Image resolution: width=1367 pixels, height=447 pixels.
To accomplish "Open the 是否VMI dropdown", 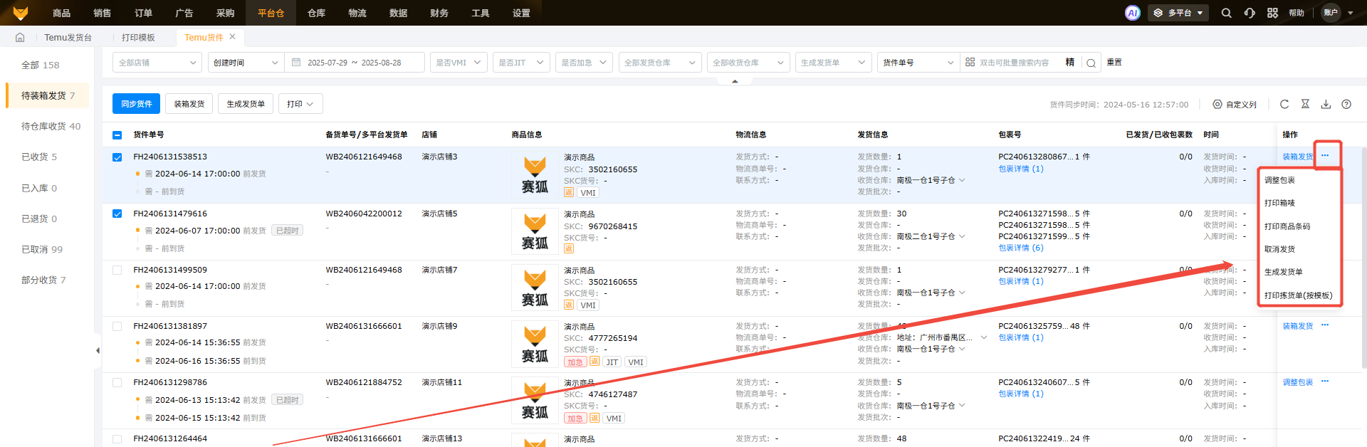I will pyautogui.click(x=459, y=63).
